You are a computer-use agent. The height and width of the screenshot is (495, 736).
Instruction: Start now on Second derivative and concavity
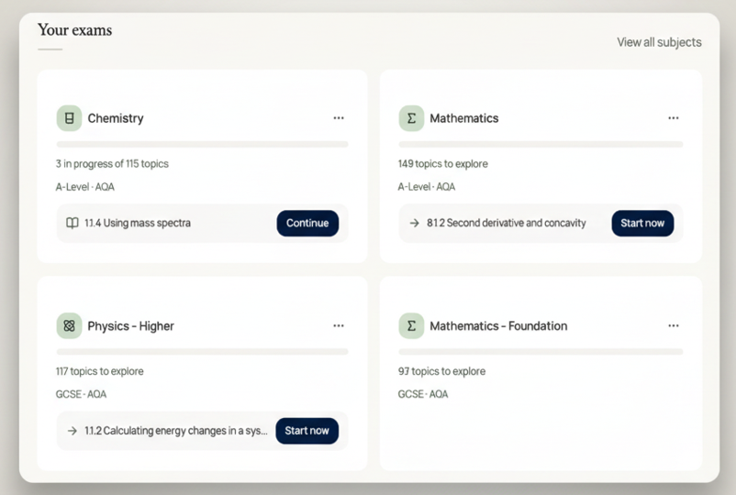click(642, 223)
